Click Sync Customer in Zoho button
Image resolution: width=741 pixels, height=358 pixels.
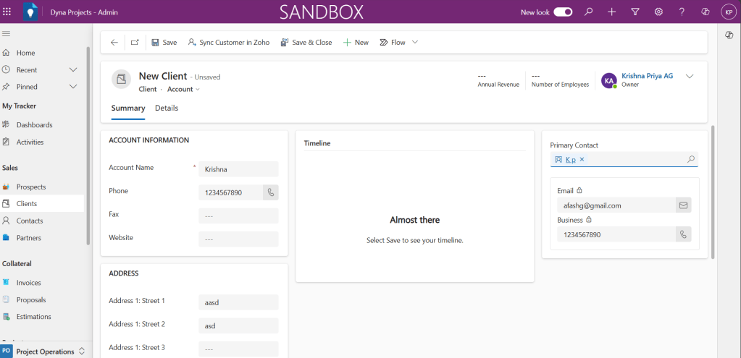point(228,43)
